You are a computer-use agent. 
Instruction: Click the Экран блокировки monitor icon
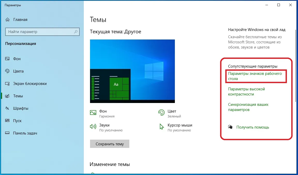tap(7, 84)
